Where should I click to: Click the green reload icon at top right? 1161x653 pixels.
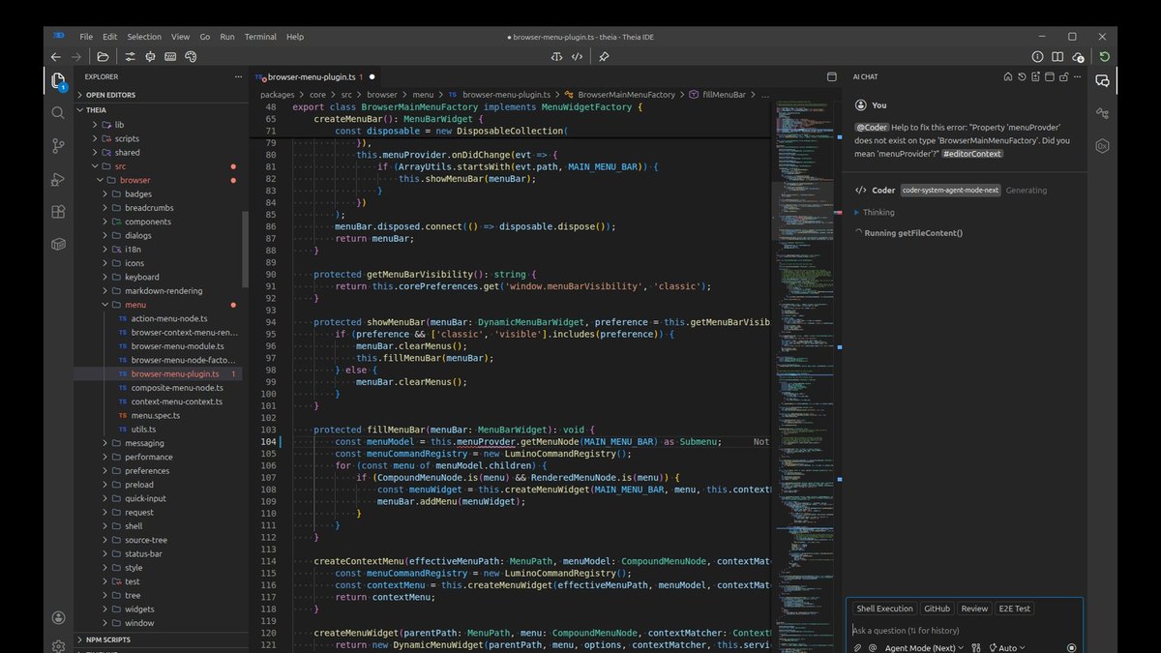tap(1105, 57)
